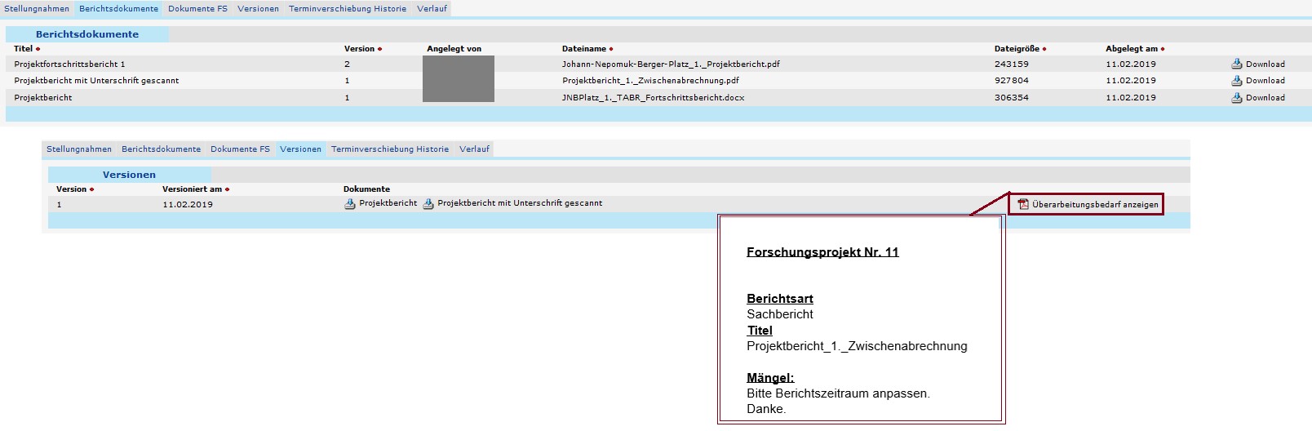Select Berichtsdokumente tab in top tab bar
This screenshot has height=431, width=1312.
coord(119,9)
